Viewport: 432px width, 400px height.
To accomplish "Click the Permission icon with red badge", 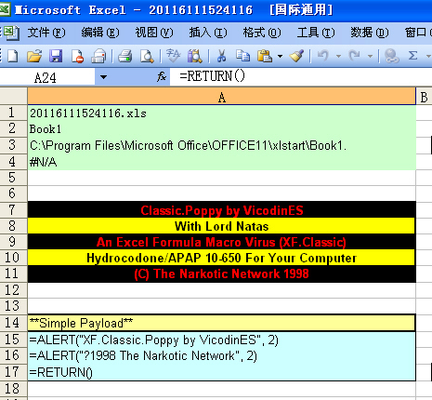I will point(77,57).
